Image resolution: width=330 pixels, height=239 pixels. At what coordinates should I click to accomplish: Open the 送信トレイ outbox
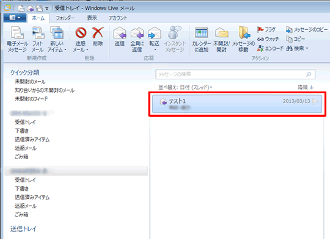point(23,229)
